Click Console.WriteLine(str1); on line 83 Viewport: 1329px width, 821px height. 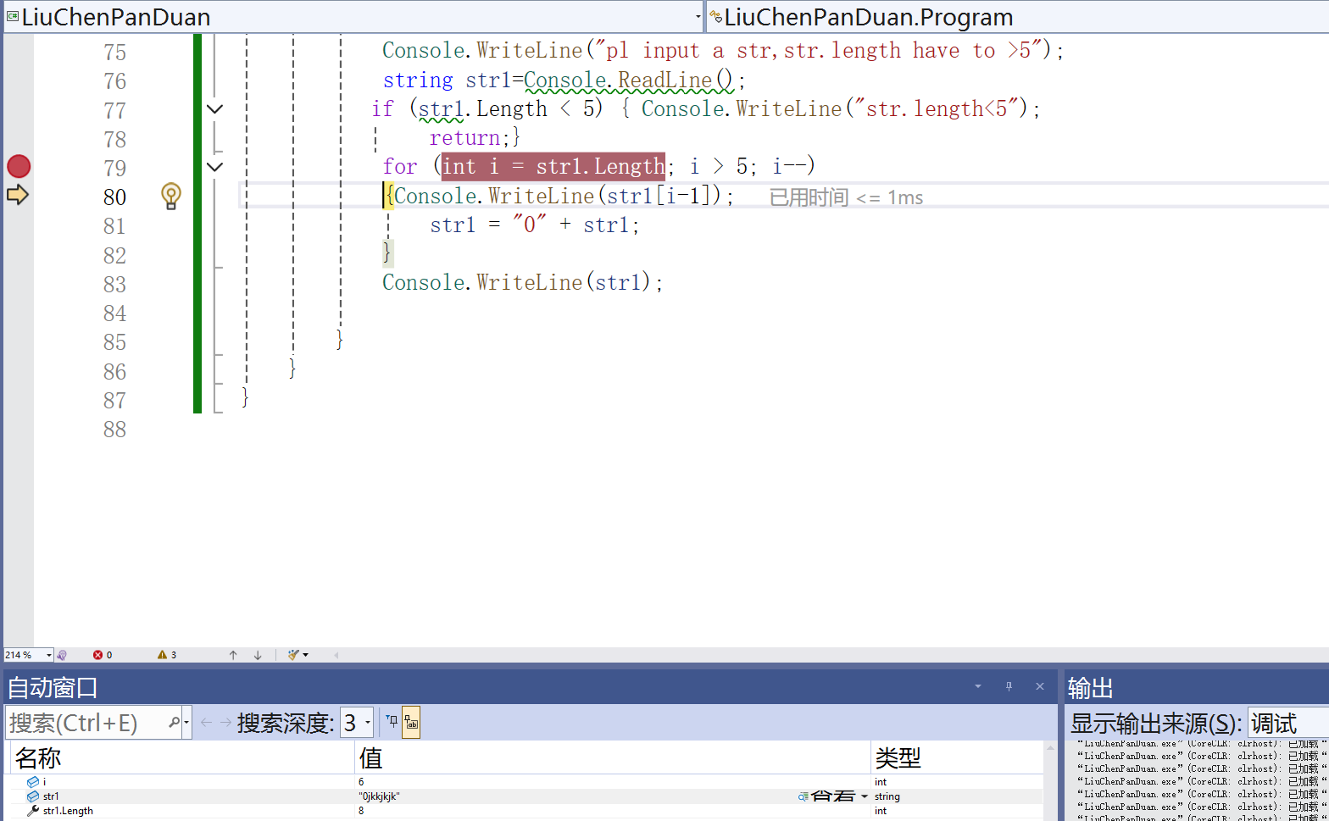tap(522, 282)
